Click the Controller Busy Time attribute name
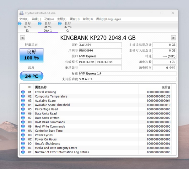This screenshot has height=169, width=189. 49,131
